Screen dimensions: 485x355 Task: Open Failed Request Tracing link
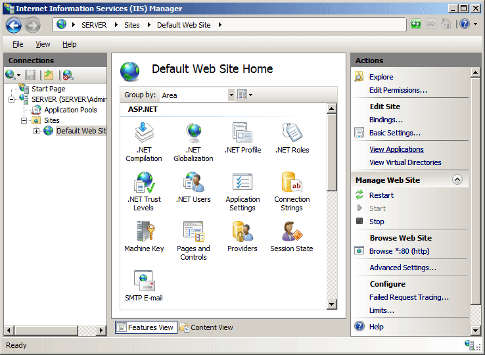[409, 297]
